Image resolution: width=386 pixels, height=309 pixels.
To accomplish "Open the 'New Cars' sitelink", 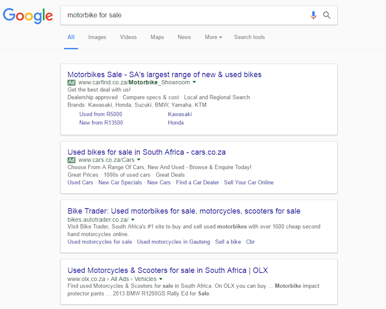I will [159, 182].
